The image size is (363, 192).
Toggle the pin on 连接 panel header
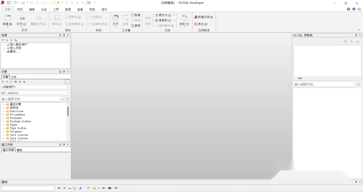(x=64, y=35)
